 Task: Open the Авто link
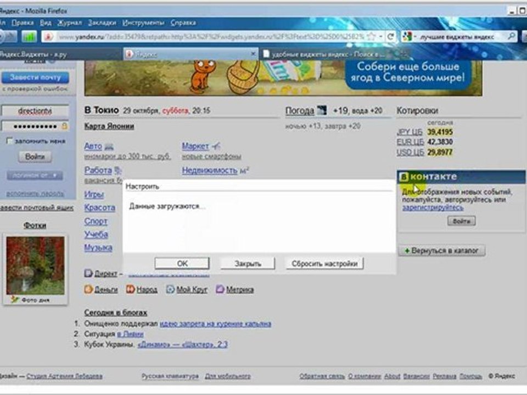tap(93, 146)
